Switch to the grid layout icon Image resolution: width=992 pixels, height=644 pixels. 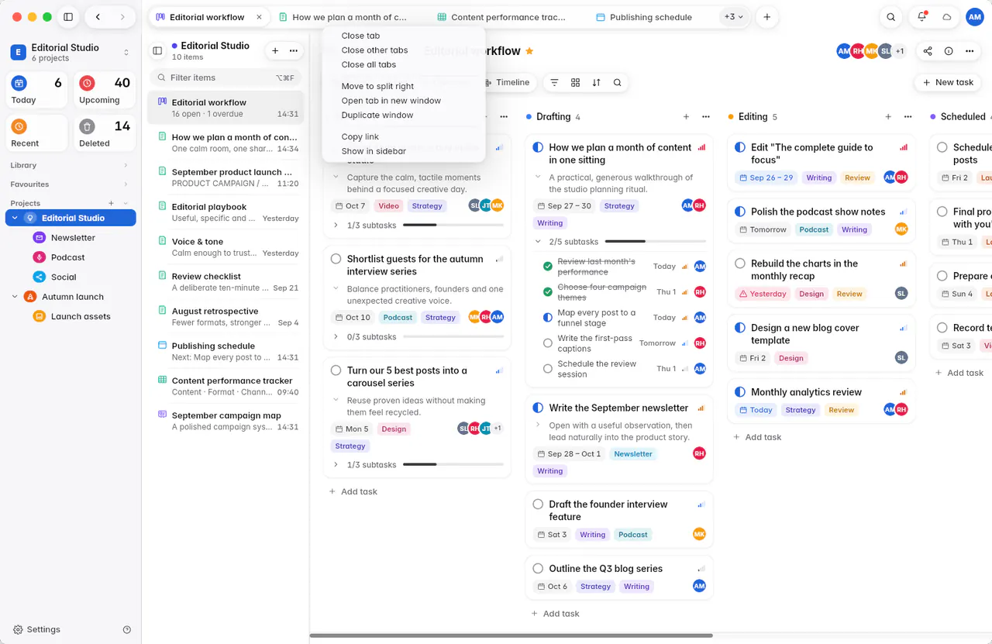click(575, 82)
